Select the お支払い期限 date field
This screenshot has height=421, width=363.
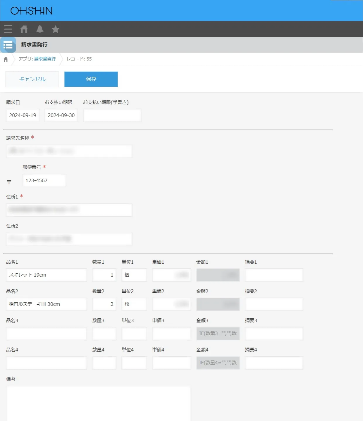pyautogui.click(x=61, y=115)
